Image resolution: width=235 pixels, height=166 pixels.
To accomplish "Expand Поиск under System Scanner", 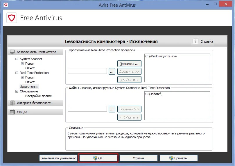I will [22, 63].
